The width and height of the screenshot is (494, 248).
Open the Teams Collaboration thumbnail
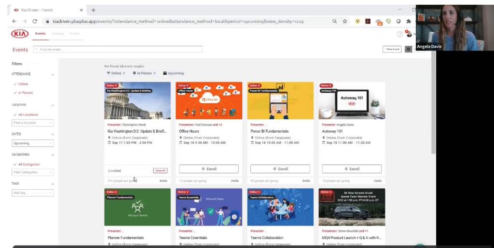tap(280, 207)
